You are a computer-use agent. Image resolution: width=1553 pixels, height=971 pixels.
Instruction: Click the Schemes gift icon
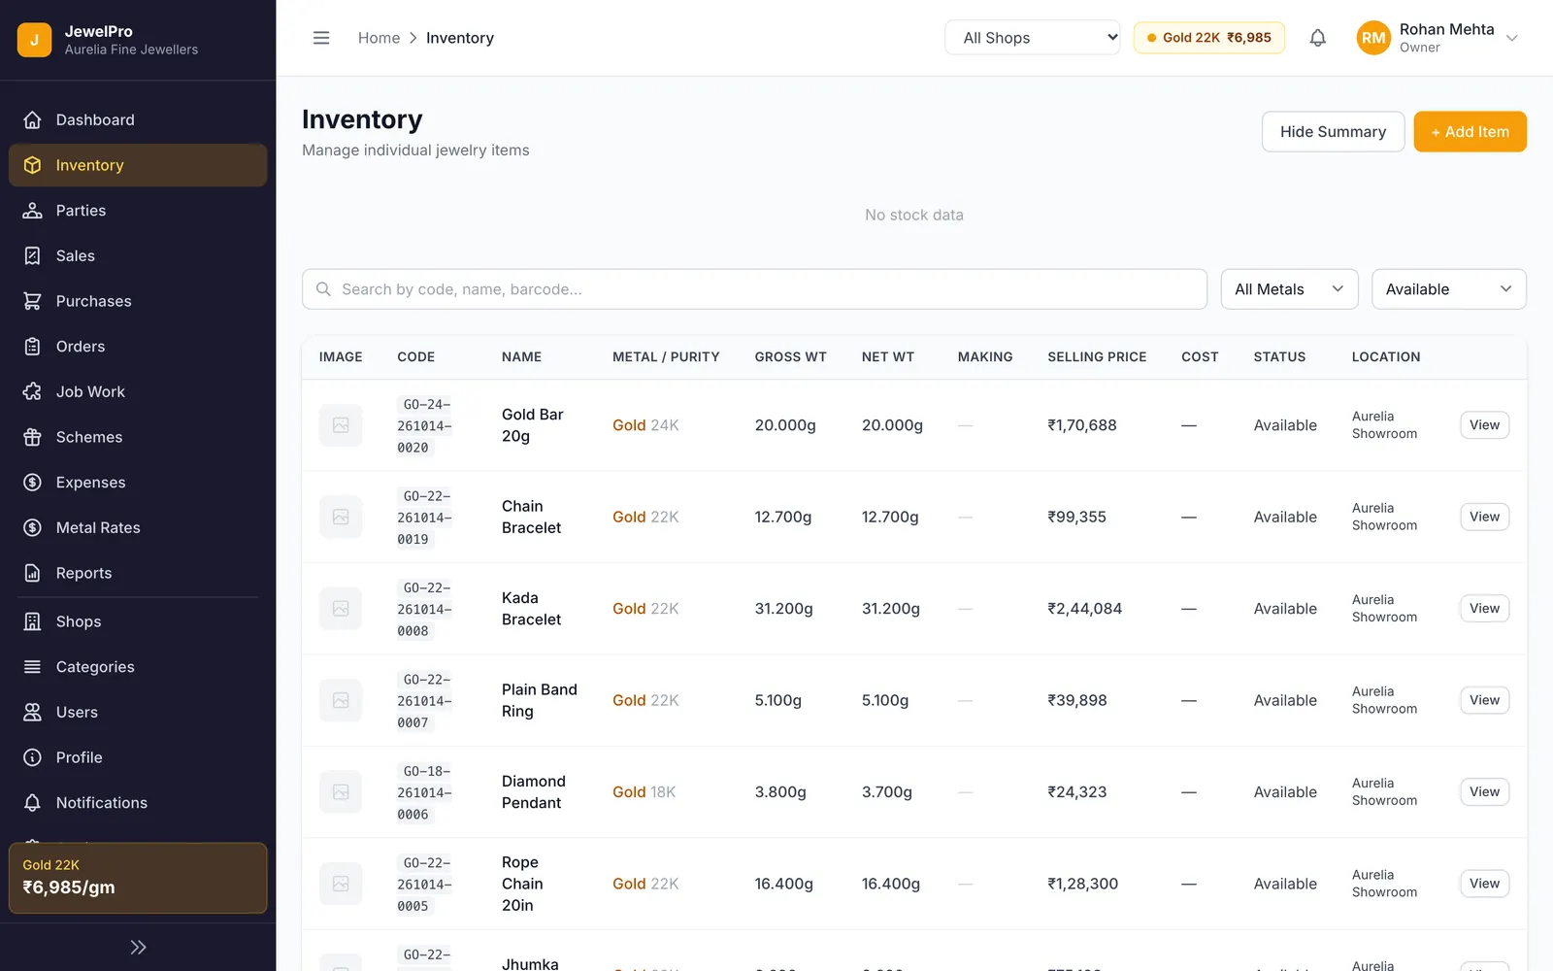pyautogui.click(x=32, y=437)
